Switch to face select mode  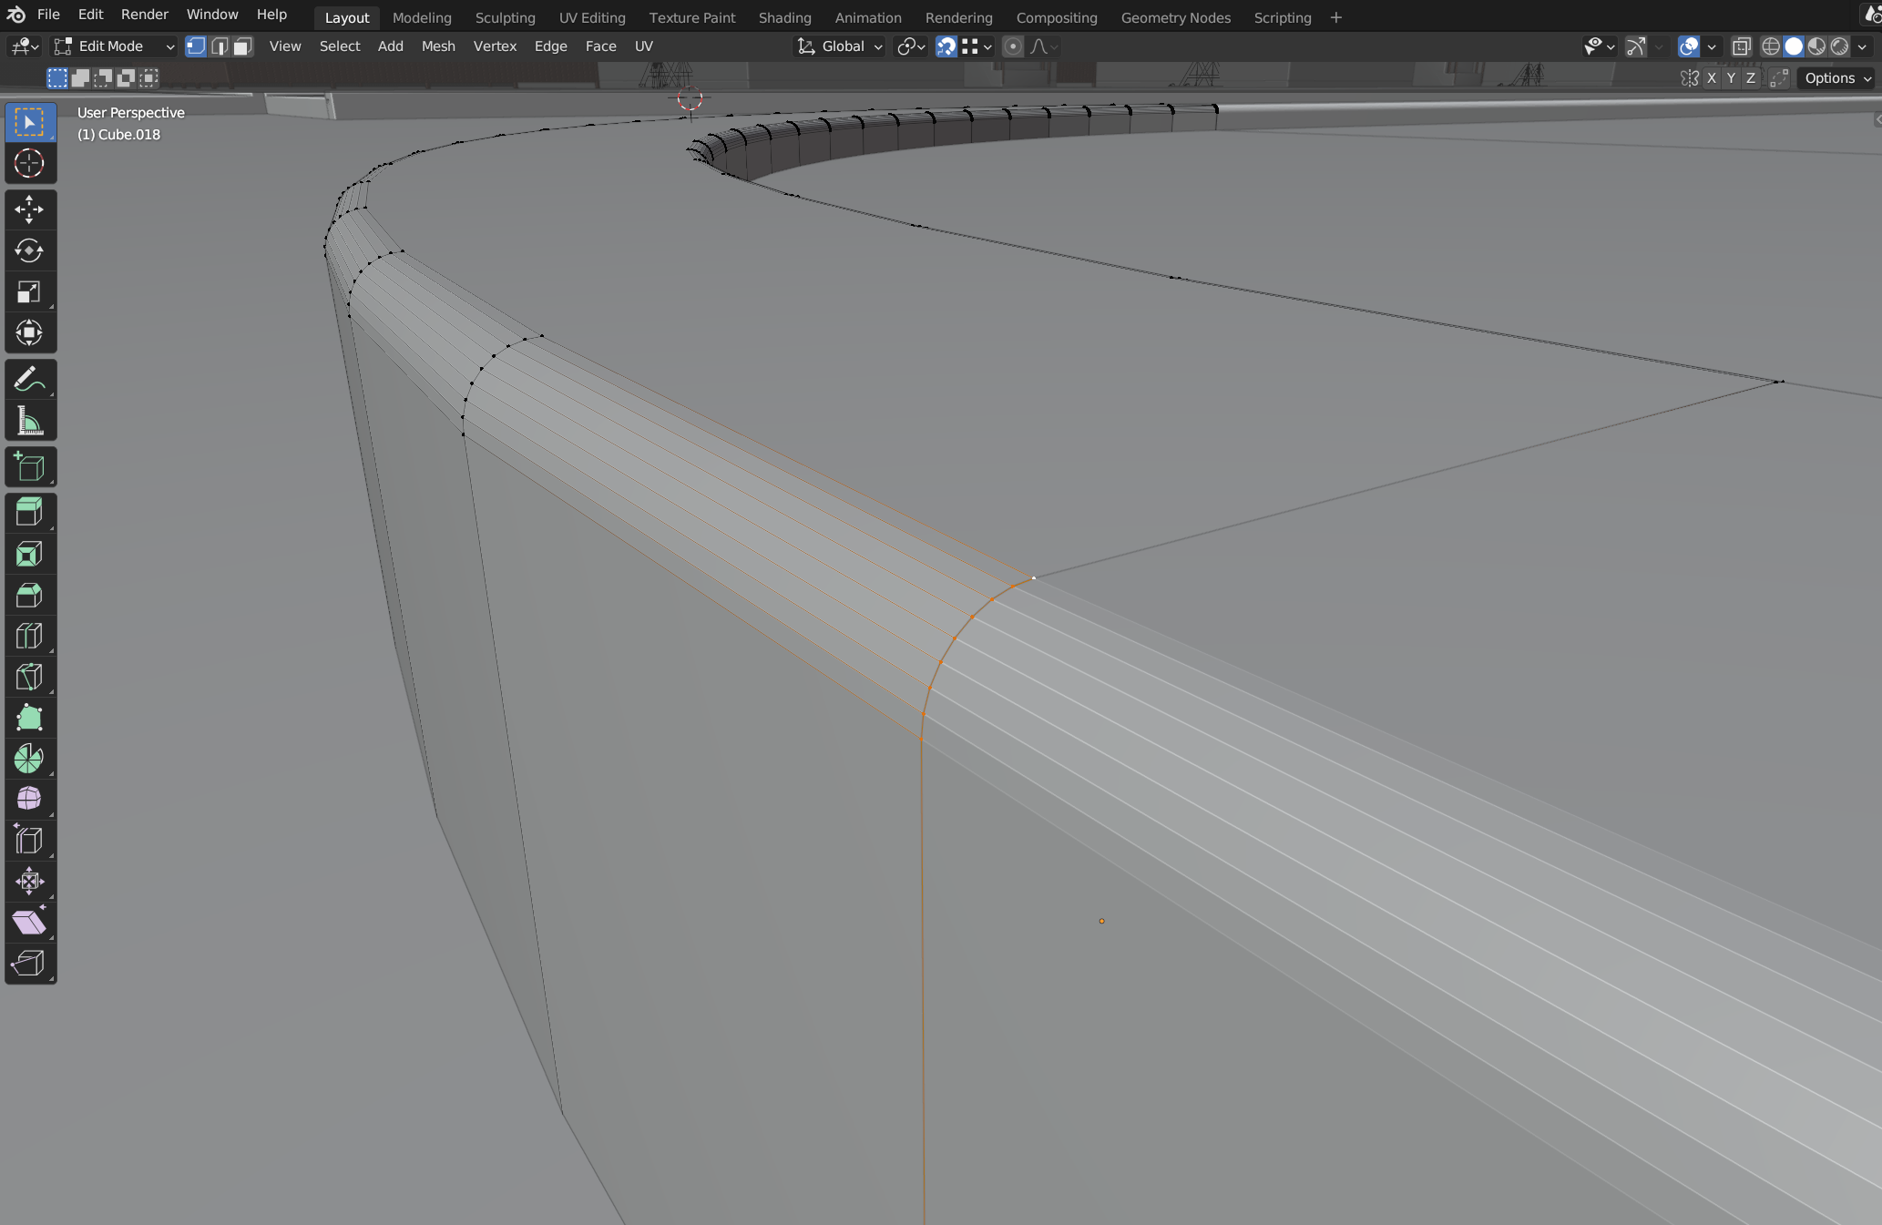tap(240, 46)
